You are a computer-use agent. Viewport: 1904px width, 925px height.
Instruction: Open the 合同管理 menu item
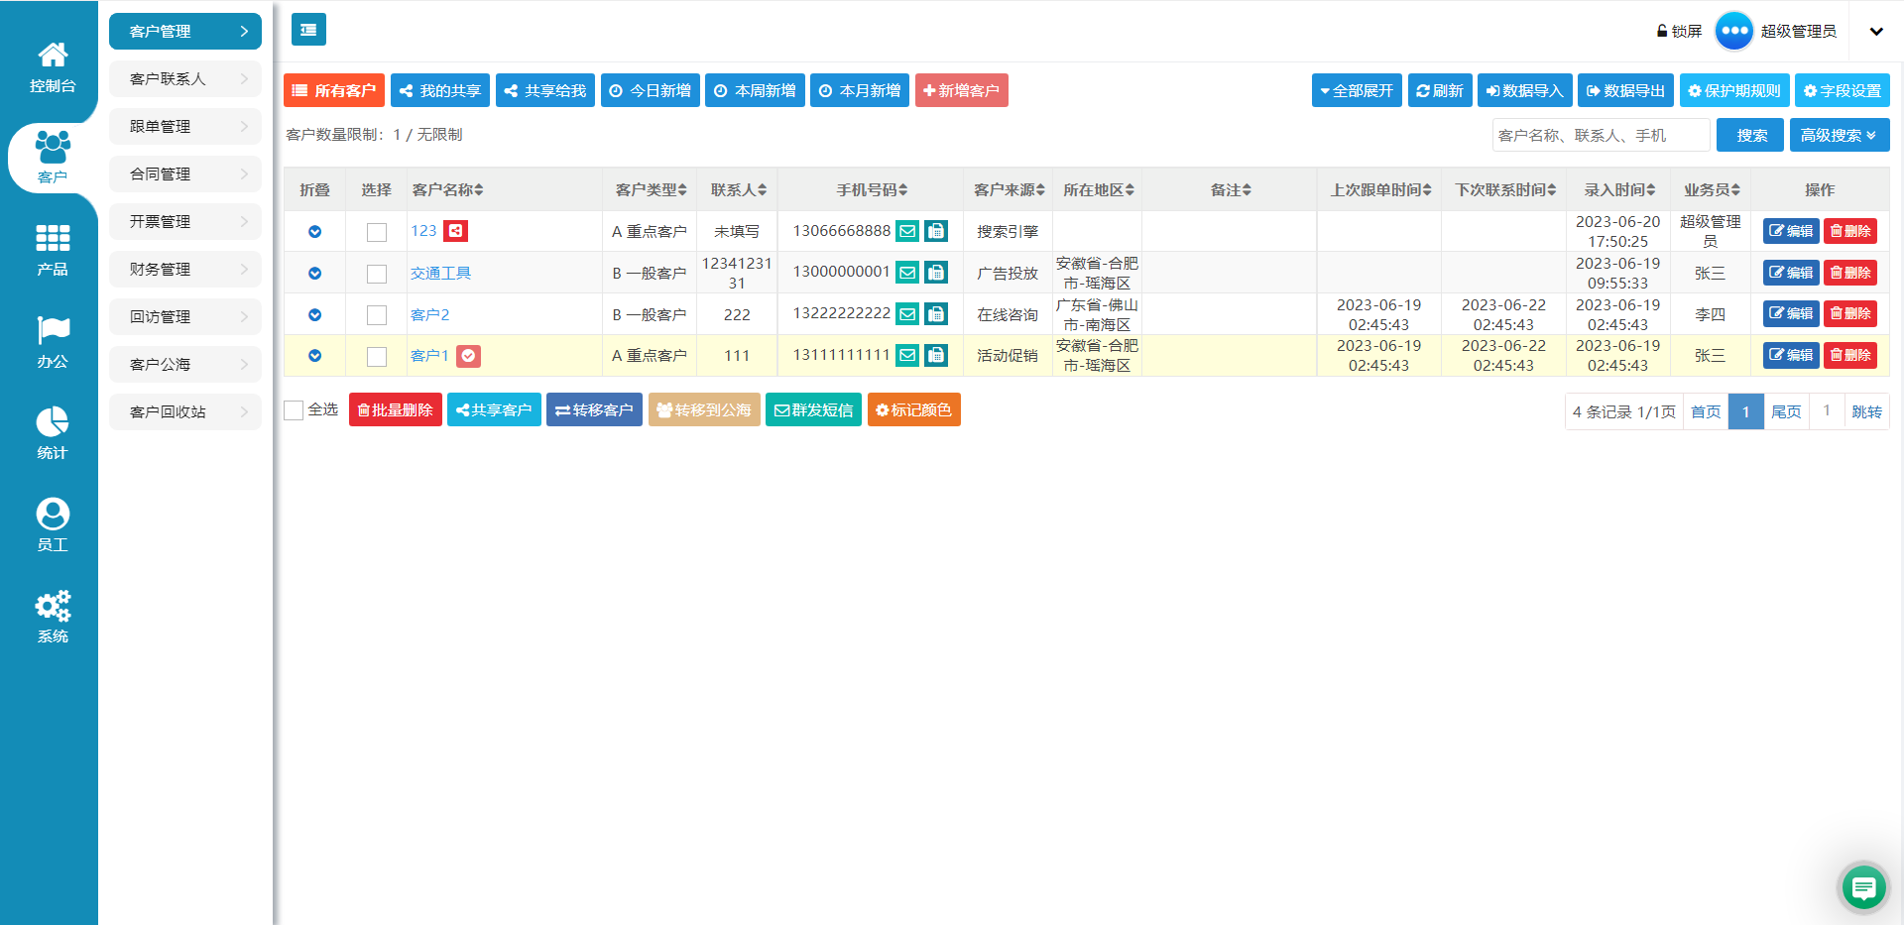tap(185, 173)
